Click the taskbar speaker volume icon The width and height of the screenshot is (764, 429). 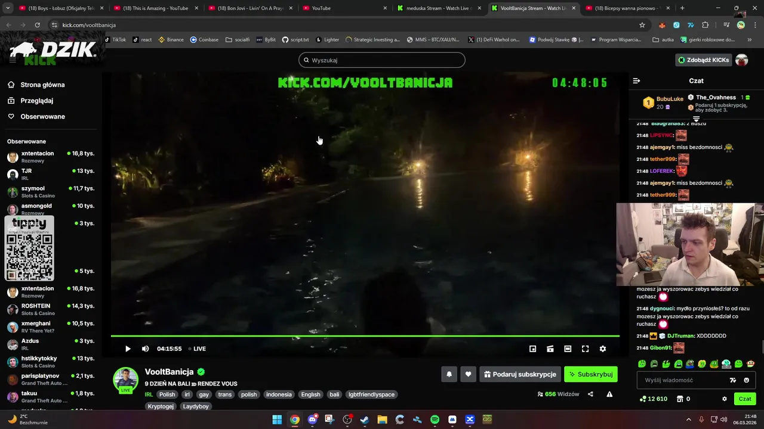pyautogui.click(x=723, y=419)
